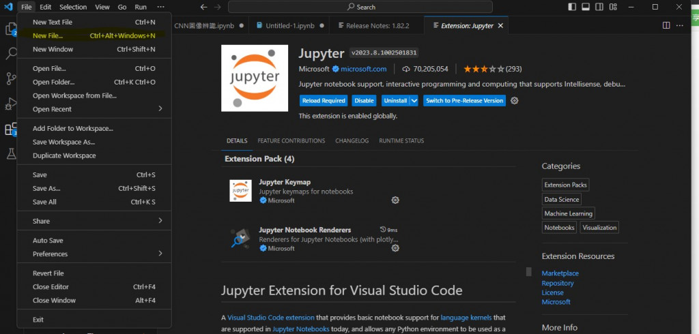699x334 pixels.
Task: Open the Go menu
Action: tap(122, 7)
